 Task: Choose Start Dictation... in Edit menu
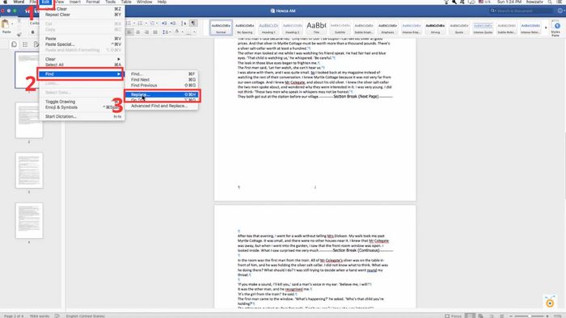tap(82, 117)
